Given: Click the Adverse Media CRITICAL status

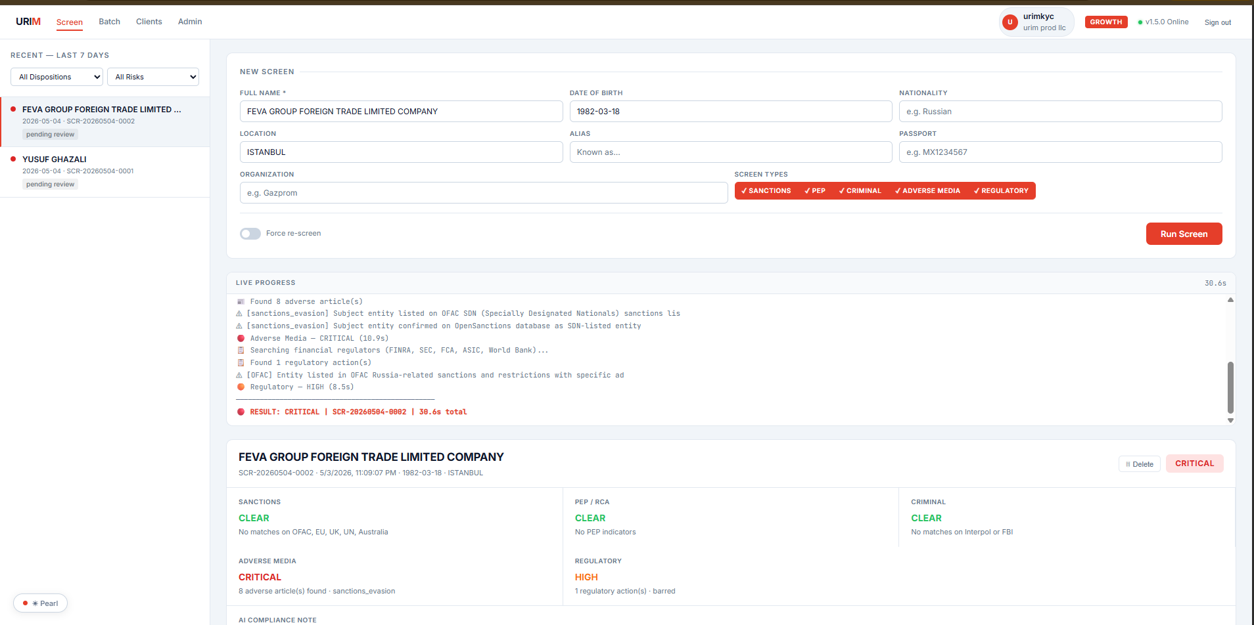Looking at the screenshot, I should (x=260, y=577).
